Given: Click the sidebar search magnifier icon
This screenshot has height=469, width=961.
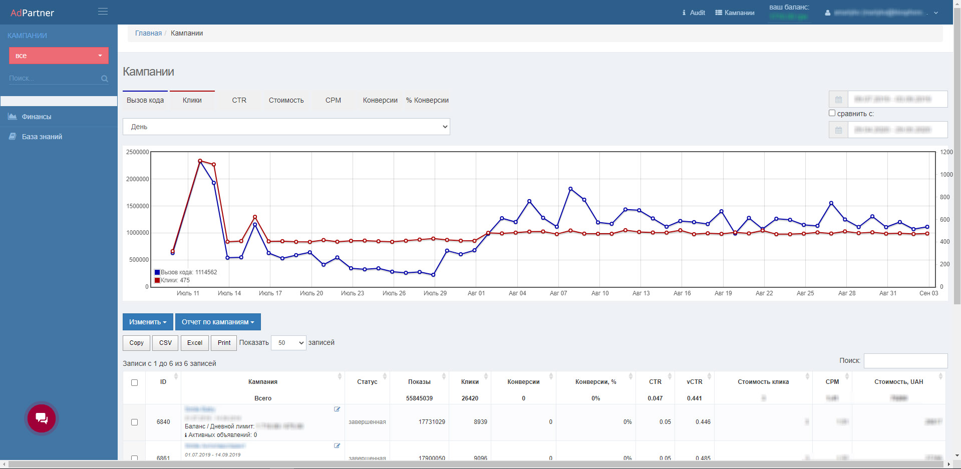Looking at the screenshot, I should [104, 79].
